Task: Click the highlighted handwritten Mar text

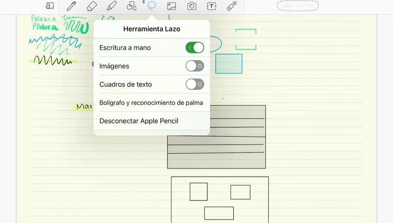Action: click(84, 107)
